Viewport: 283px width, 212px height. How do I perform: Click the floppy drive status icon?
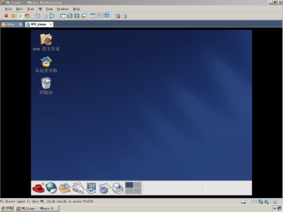[255, 202]
